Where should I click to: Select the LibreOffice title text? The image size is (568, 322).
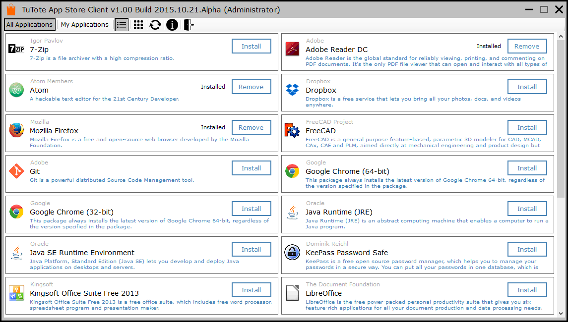pos(324,293)
